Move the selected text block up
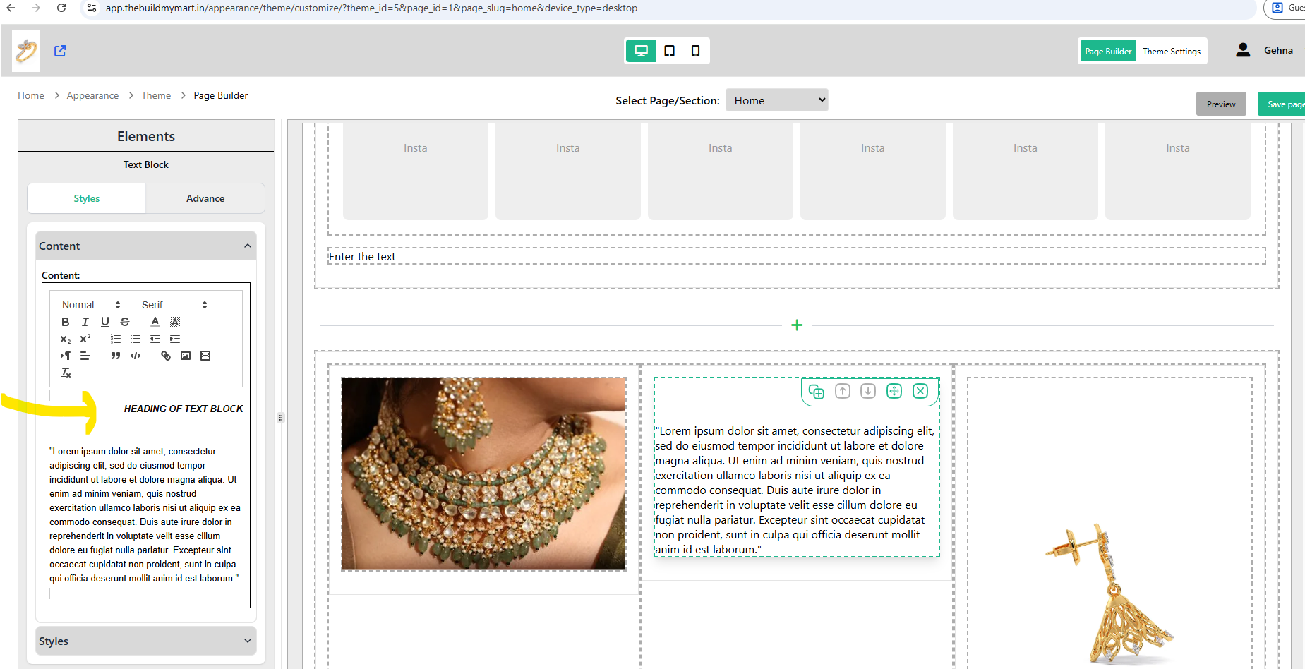Screen dimensions: 1305x669 click(x=843, y=391)
